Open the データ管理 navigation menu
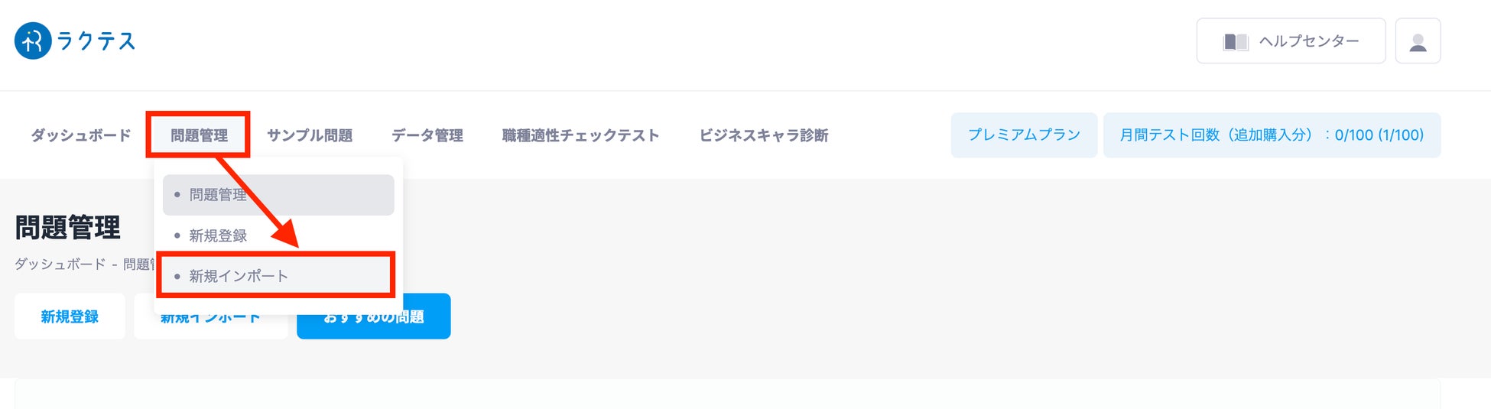Screen dimensions: 1491x409 tap(427, 135)
